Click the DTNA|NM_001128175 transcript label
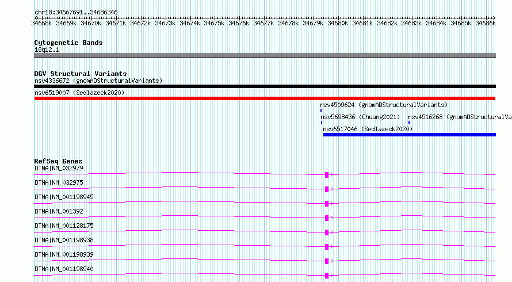 click(x=64, y=226)
